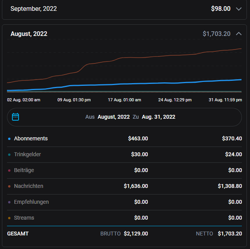Click the 17 Aug. chart axis label
This screenshot has width=250, height=249.
[124, 100]
